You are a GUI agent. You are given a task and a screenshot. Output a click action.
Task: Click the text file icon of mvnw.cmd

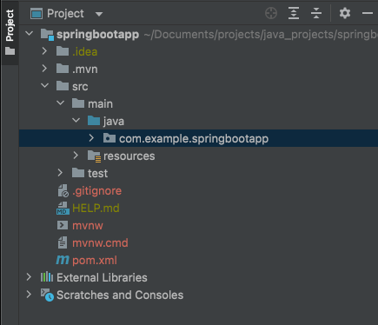click(63, 242)
